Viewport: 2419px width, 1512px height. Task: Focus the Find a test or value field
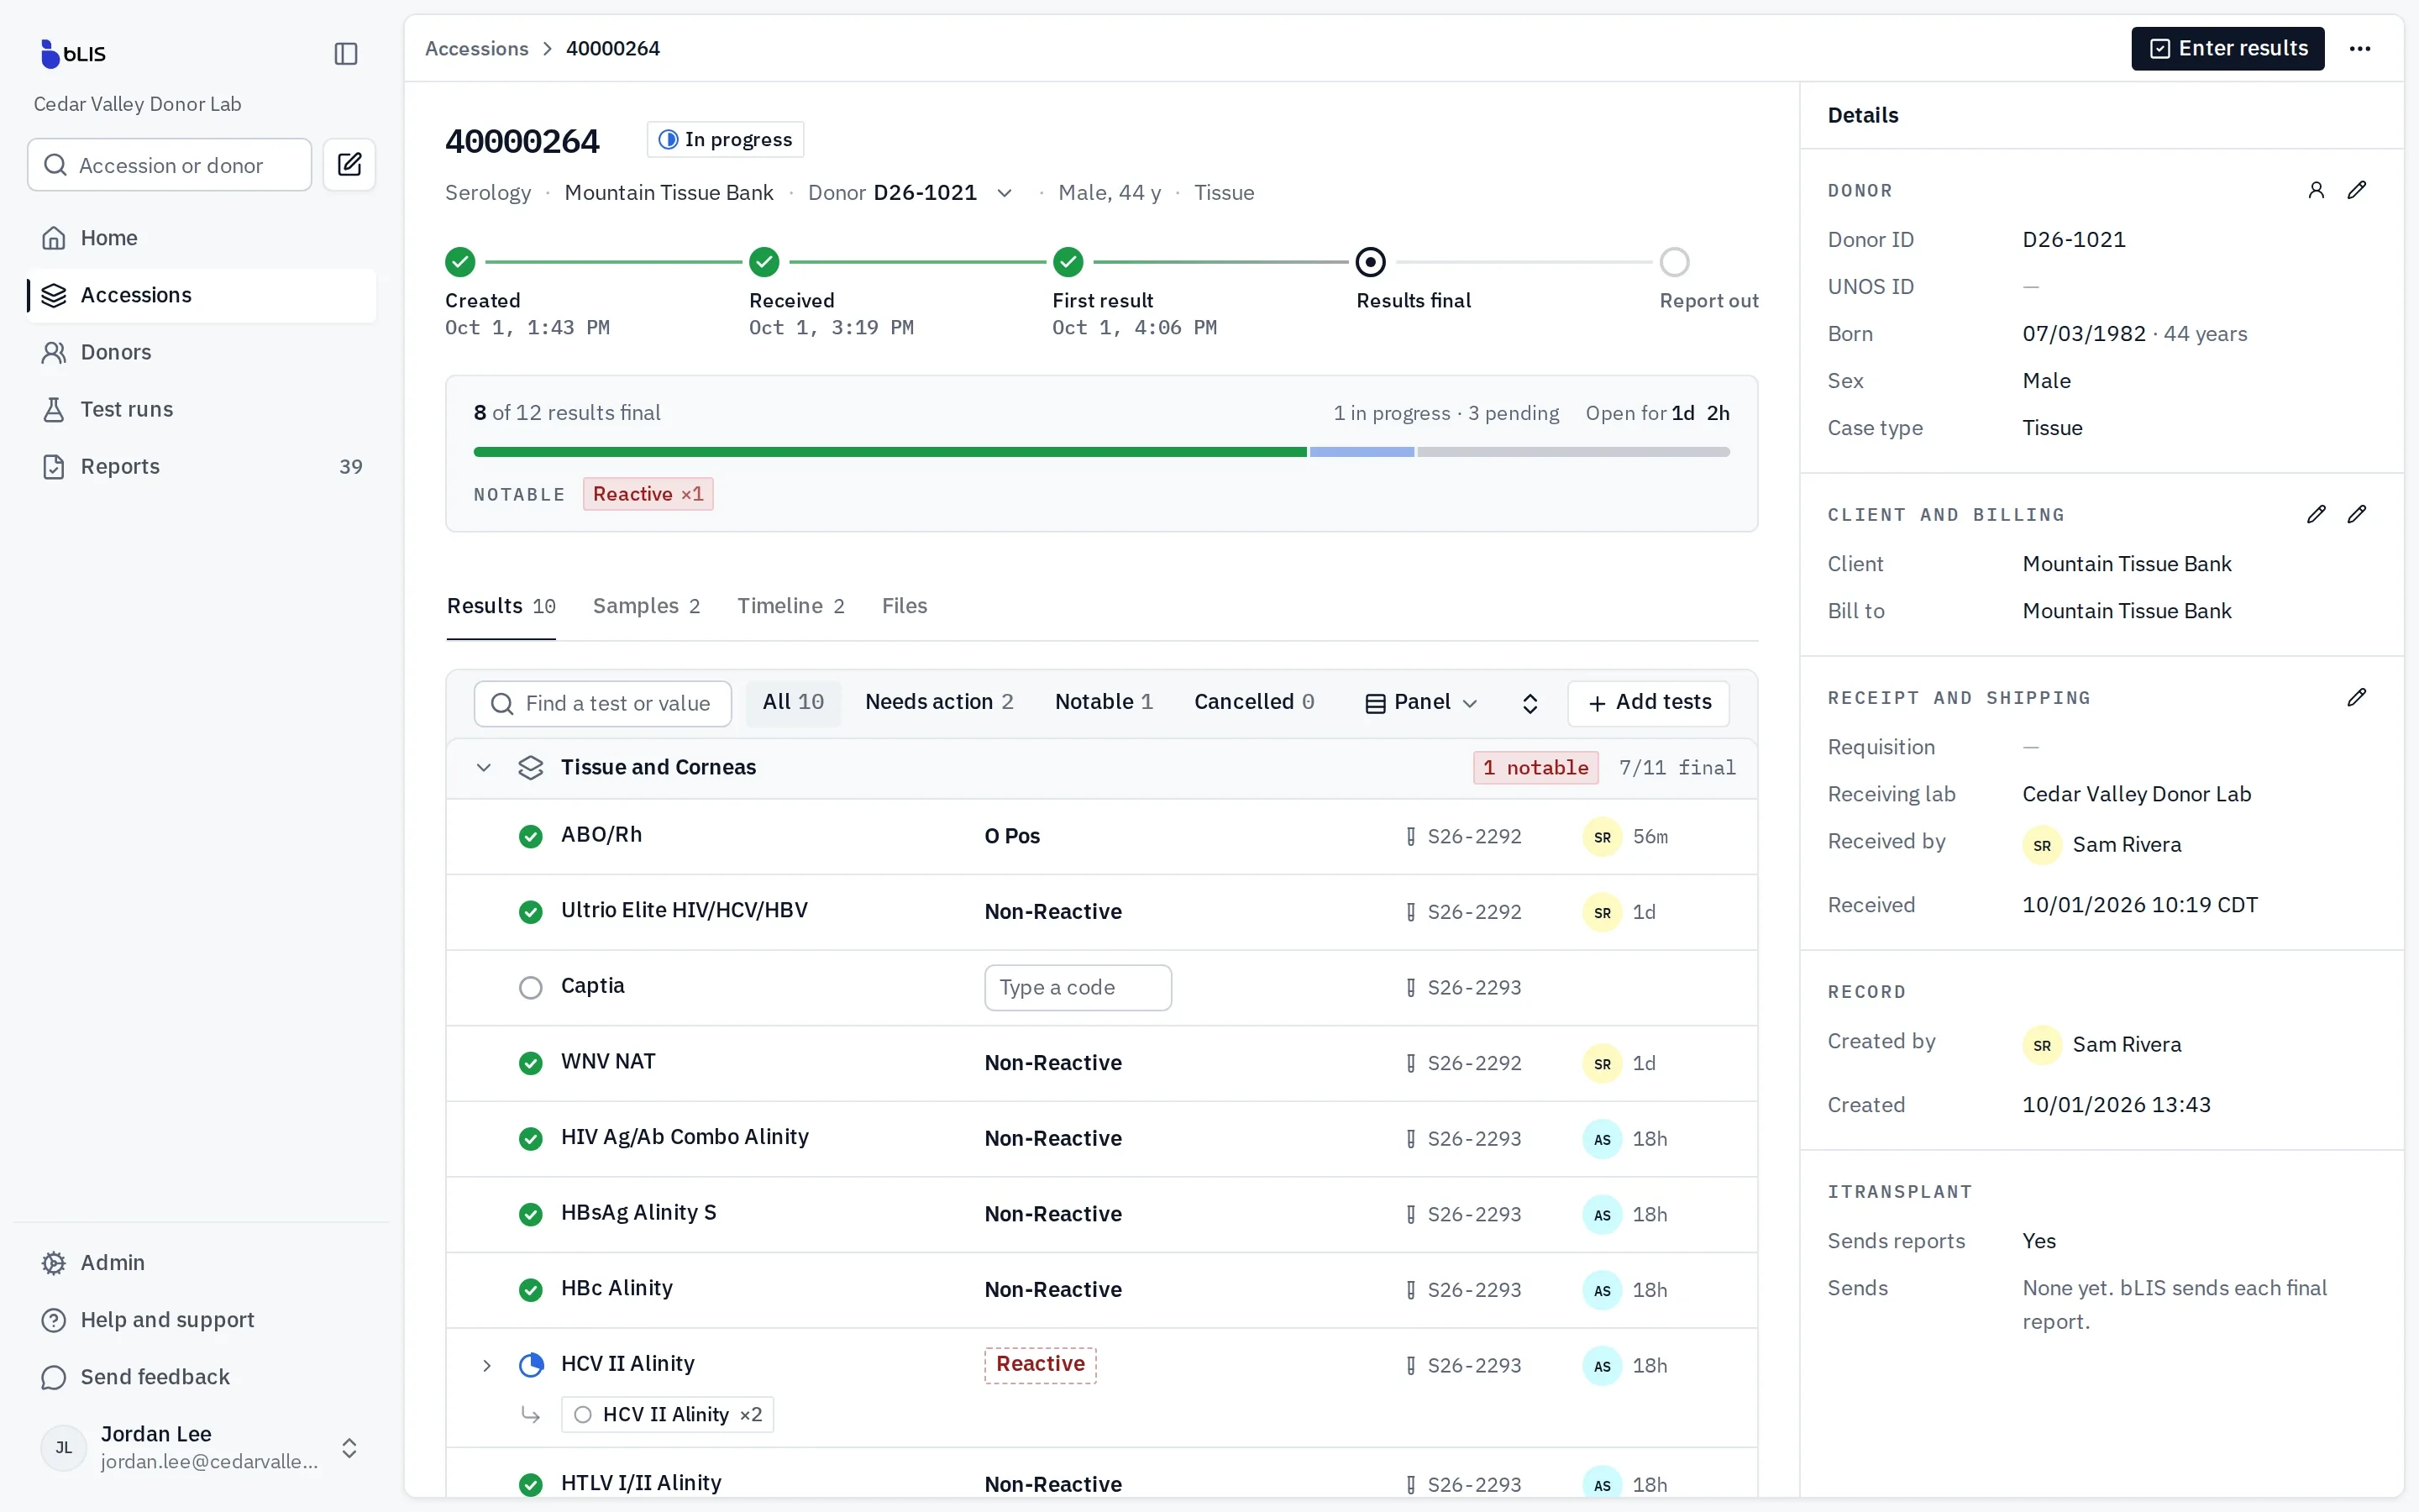(x=601, y=703)
